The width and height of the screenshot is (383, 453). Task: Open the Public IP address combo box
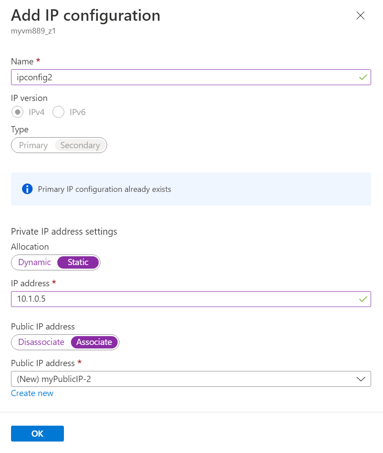pos(185,379)
